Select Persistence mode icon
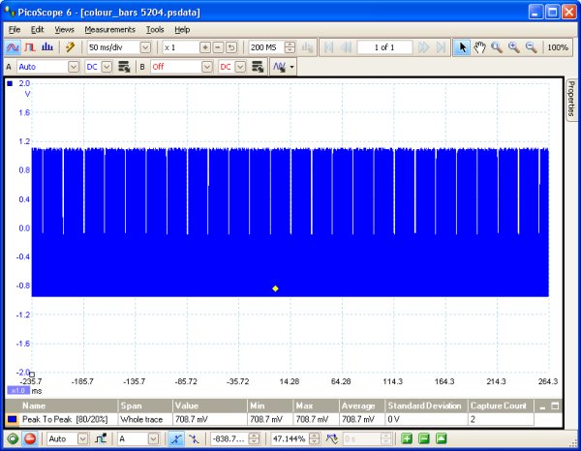The image size is (581, 451). 30,47
